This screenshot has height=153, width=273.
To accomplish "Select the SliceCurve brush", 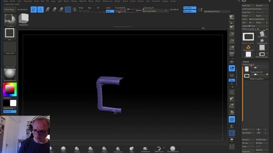I will [118, 149].
